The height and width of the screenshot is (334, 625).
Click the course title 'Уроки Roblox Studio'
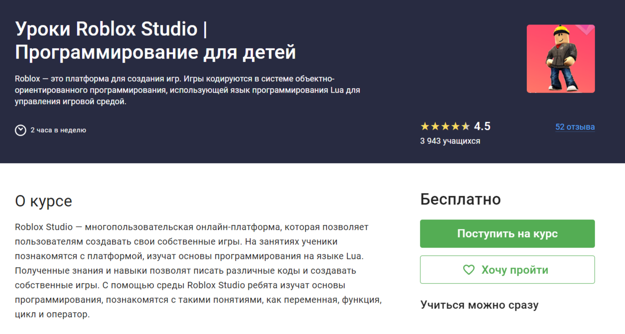click(156, 40)
